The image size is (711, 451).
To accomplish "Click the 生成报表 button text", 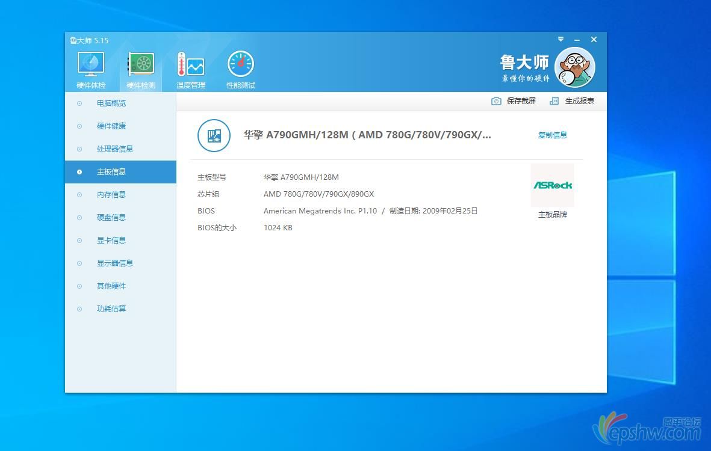I will tap(580, 101).
